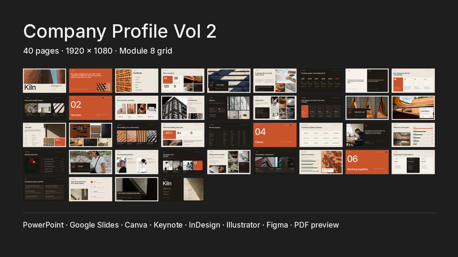Image resolution: width=458 pixels, height=257 pixels.
Task: Open the 'Casa Ribeira' project slide
Action: 413,108
